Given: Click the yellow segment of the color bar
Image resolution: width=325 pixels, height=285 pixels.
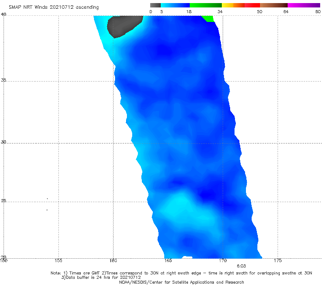Looking at the screenshot, I should [227, 5].
